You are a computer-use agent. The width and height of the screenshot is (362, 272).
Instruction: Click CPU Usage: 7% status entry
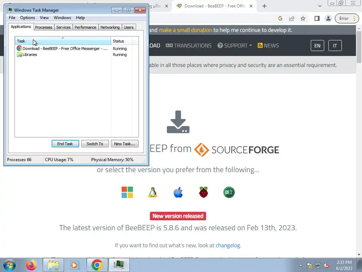tap(59, 160)
